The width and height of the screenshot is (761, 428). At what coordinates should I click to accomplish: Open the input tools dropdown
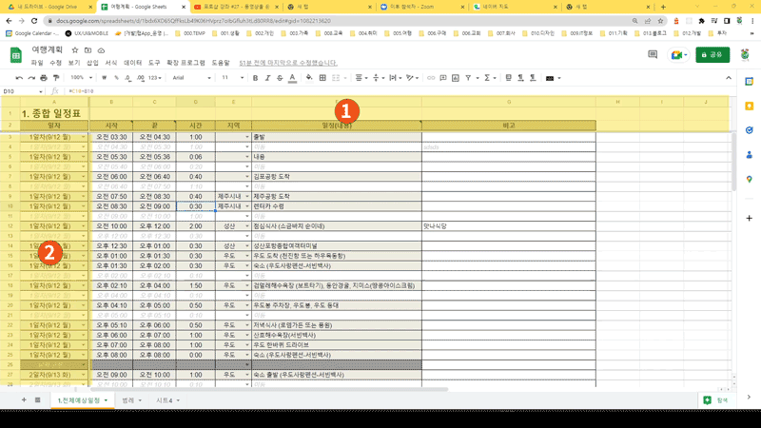point(553,78)
